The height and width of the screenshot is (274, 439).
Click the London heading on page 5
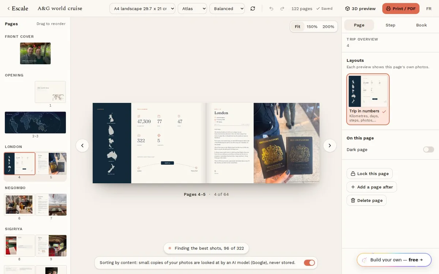221,113
